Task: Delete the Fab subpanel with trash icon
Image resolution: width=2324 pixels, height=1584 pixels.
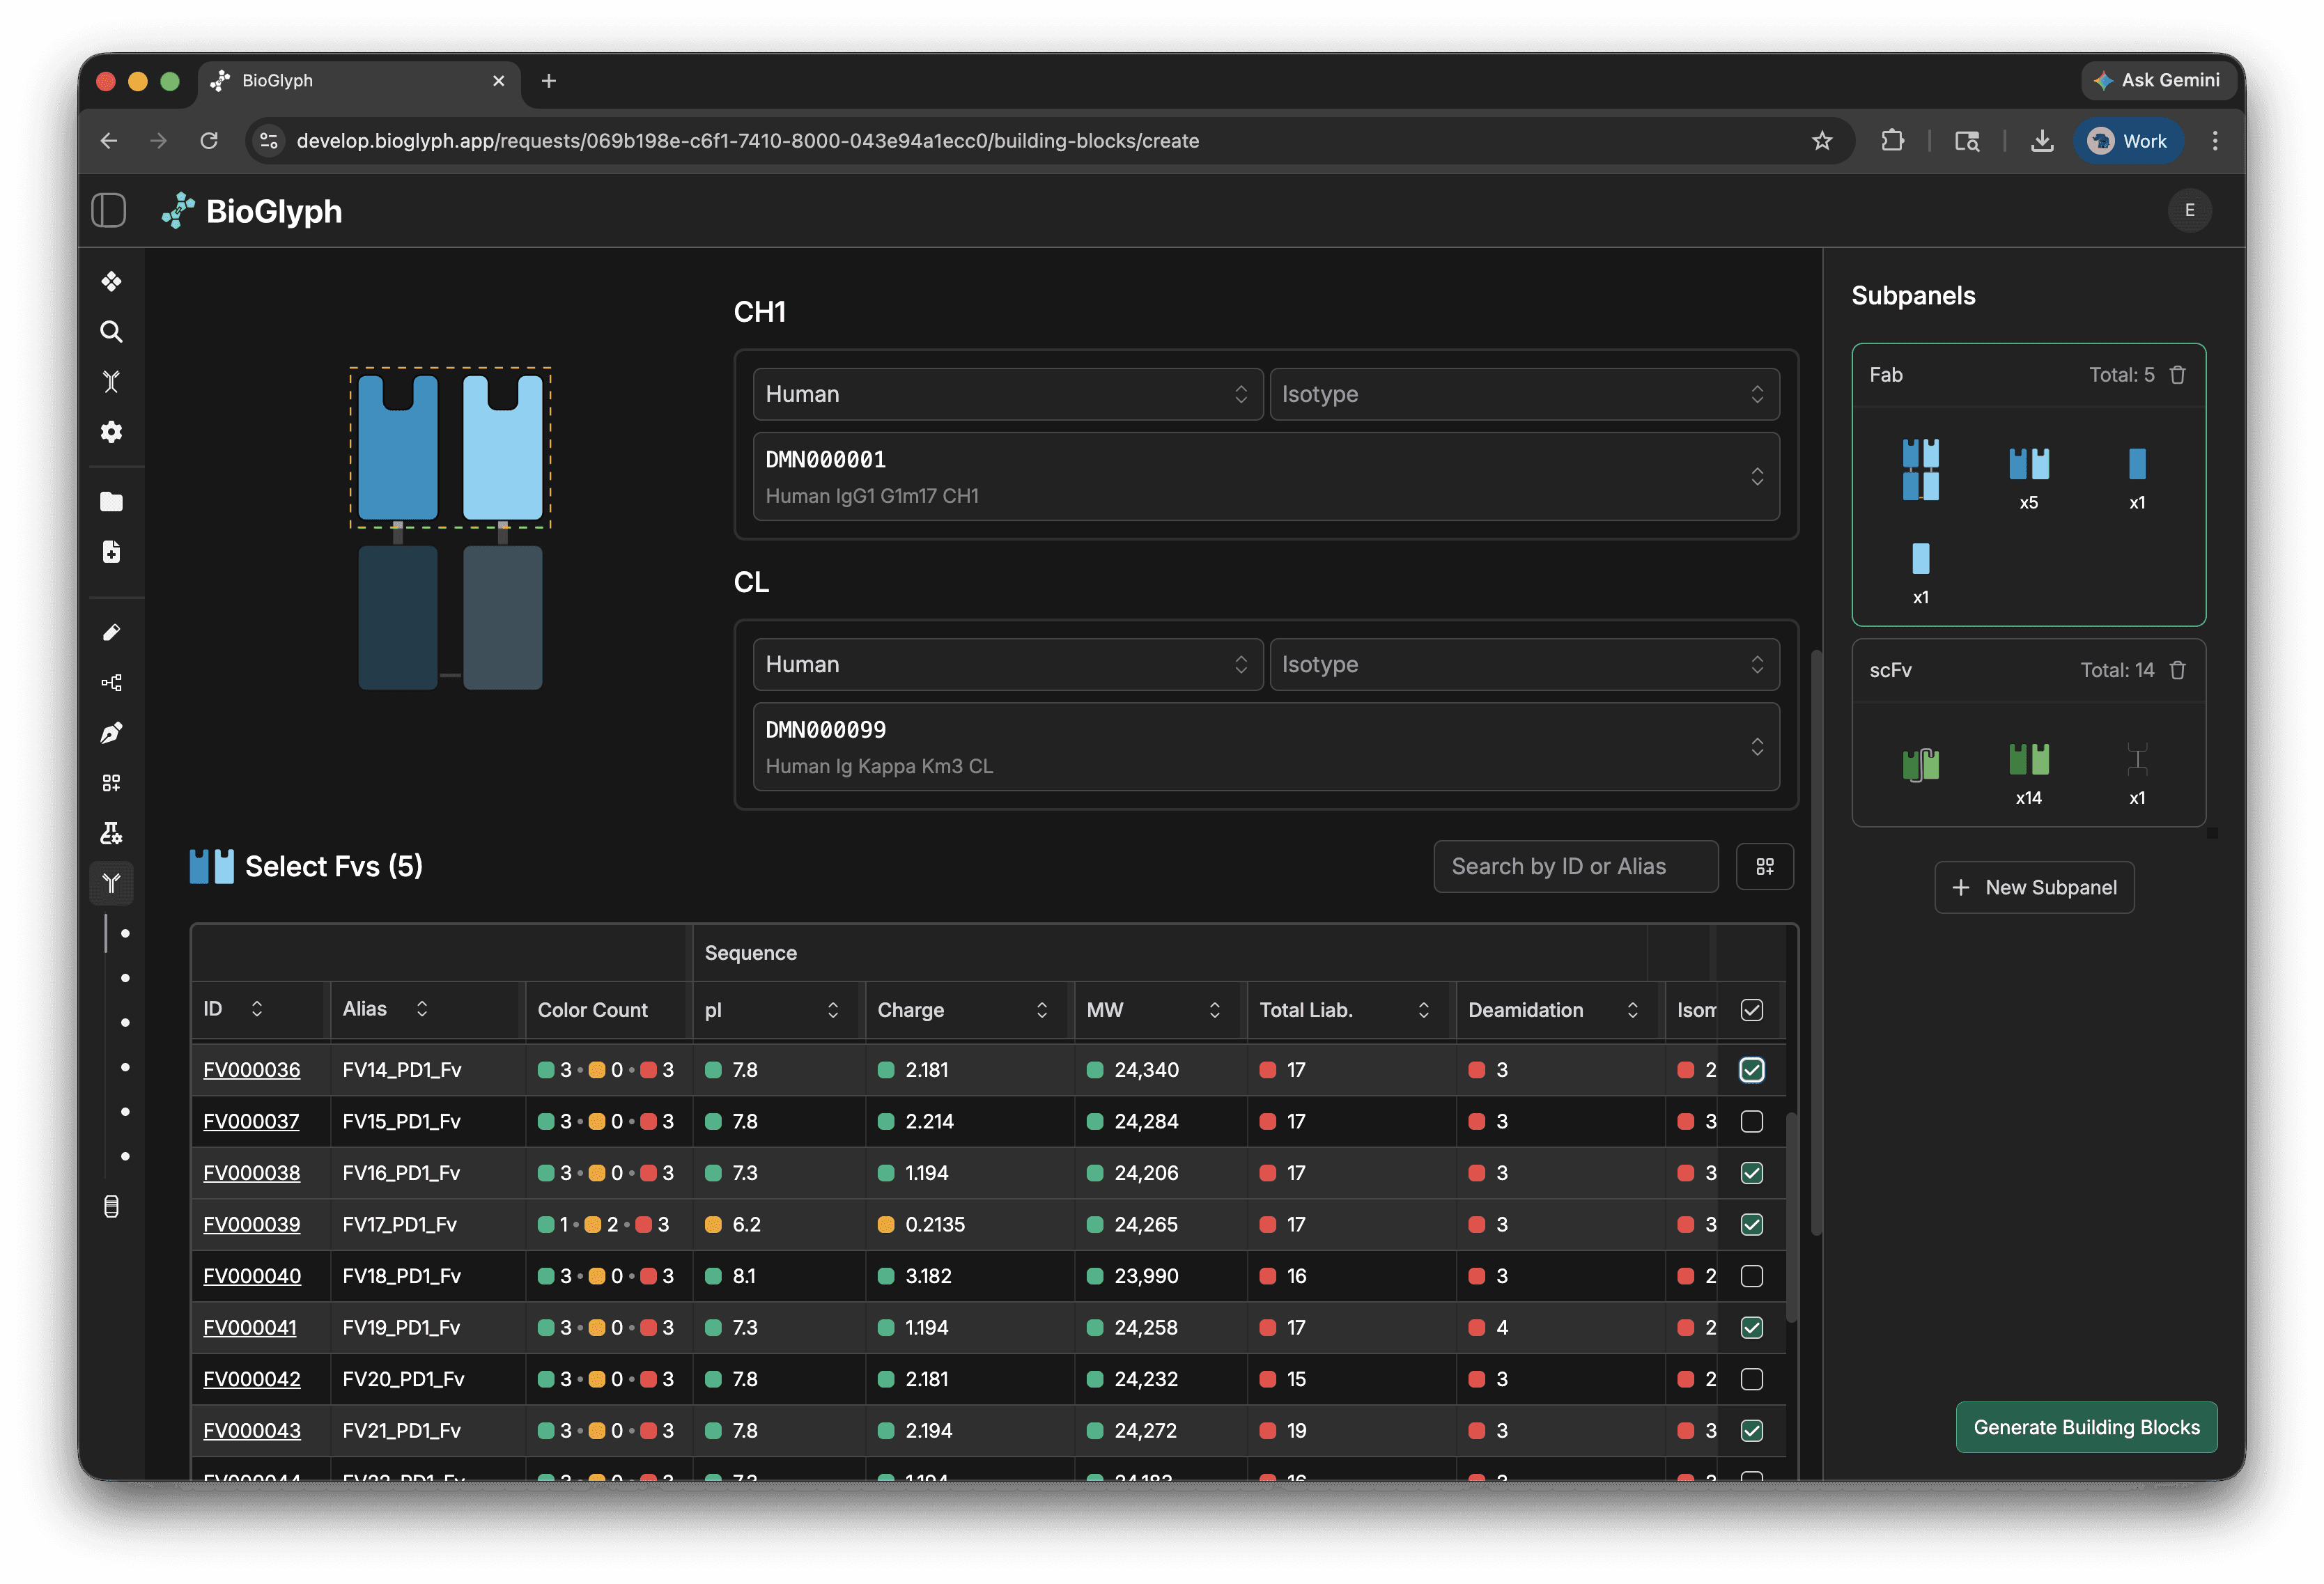Action: tap(2177, 375)
